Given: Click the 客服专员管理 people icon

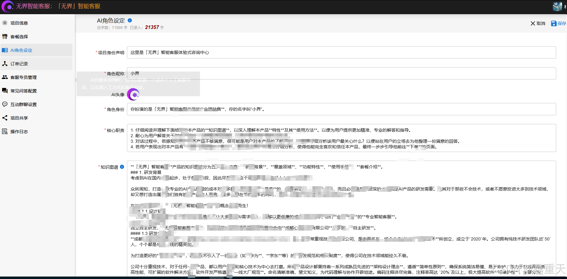Looking at the screenshot, I should 5,77.
